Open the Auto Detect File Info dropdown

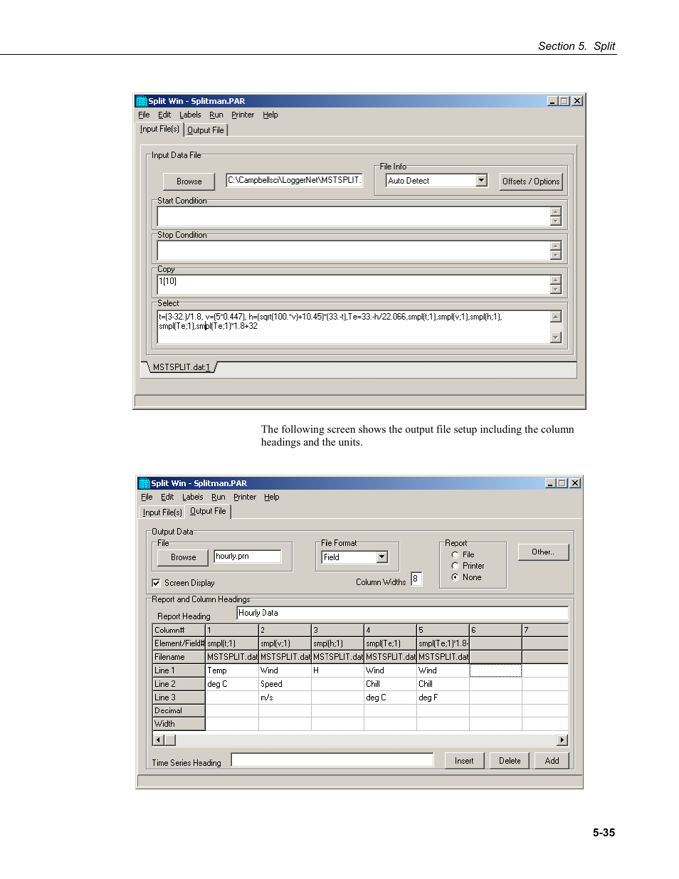(x=481, y=180)
